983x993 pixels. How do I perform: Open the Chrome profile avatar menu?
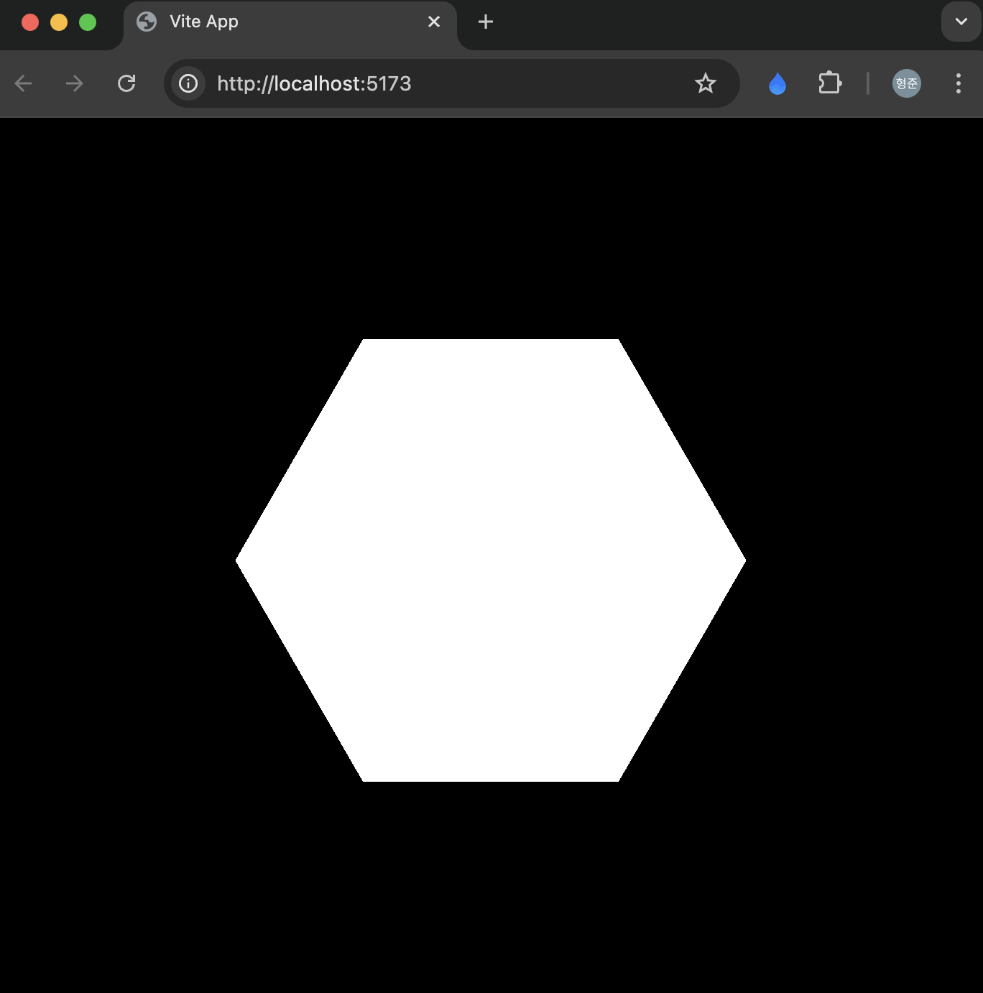[x=907, y=83]
